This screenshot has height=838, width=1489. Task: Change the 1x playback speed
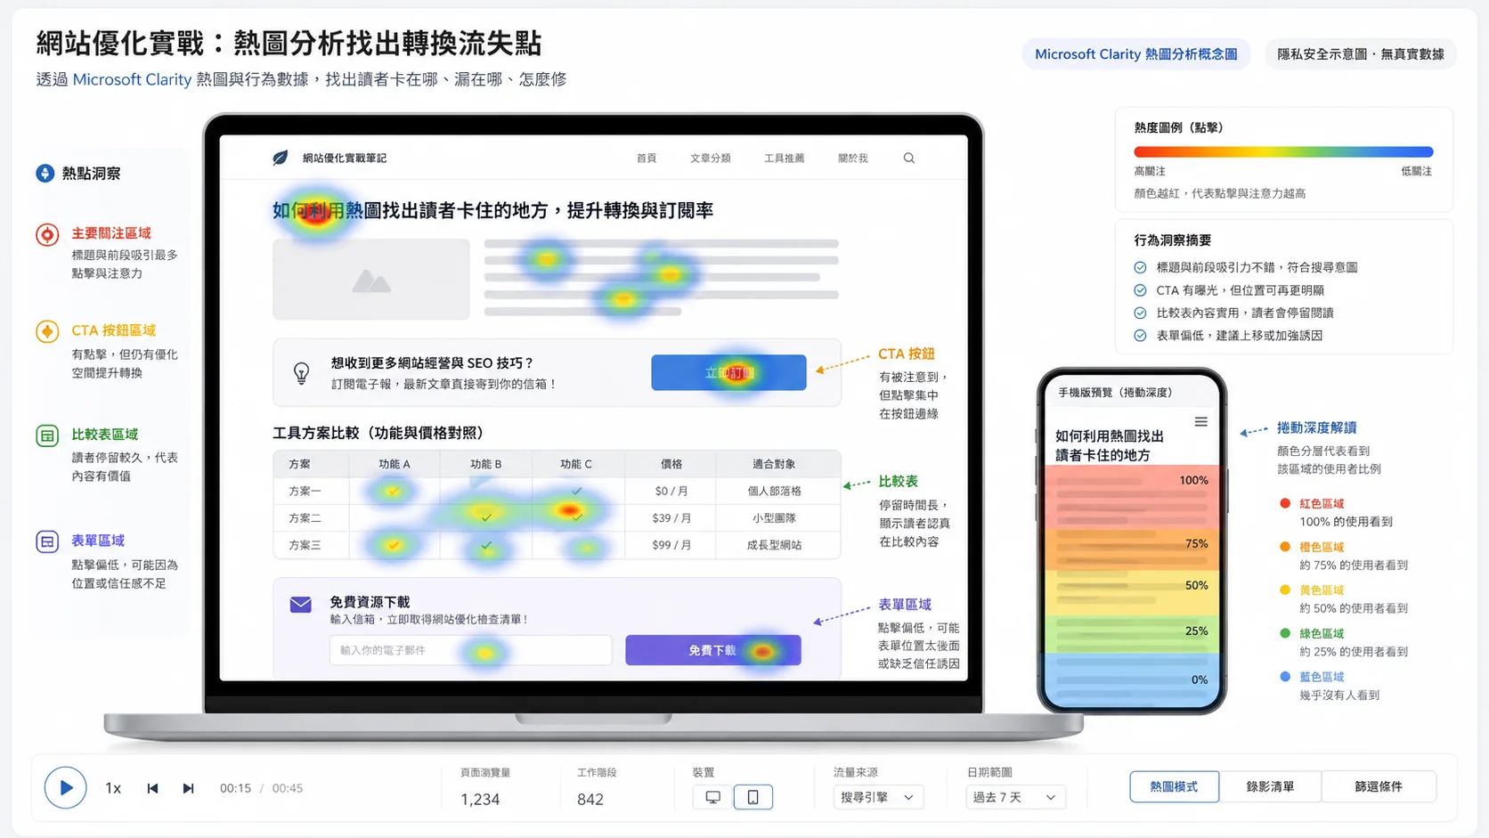click(113, 788)
